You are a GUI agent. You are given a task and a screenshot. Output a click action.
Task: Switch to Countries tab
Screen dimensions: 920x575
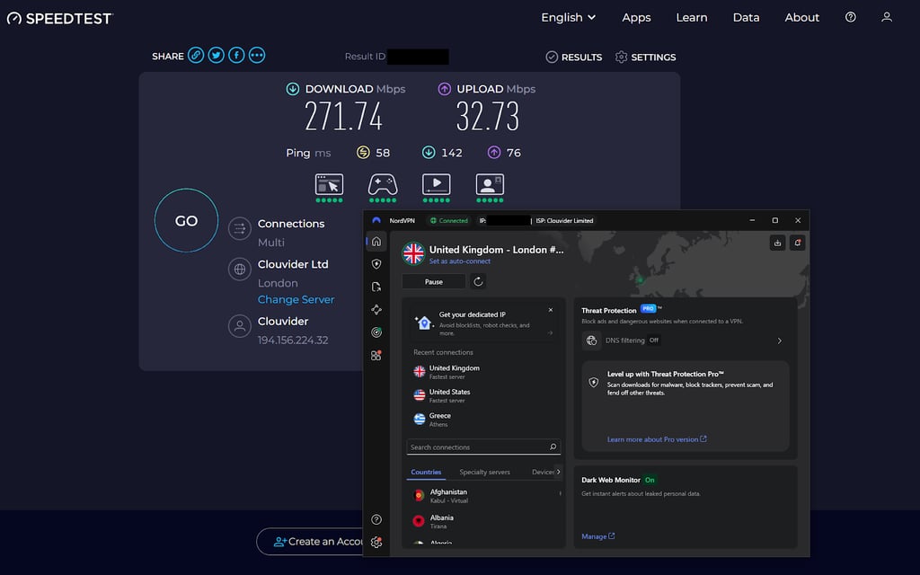(x=426, y=472)
